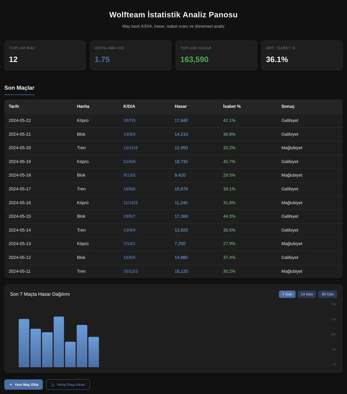Click the 14k axis label on chart
Screen dimensions: 347x394
pyautogui.click(x=333, y=319)
